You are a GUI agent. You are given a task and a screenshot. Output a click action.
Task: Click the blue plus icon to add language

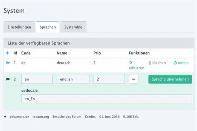(7, 53)
